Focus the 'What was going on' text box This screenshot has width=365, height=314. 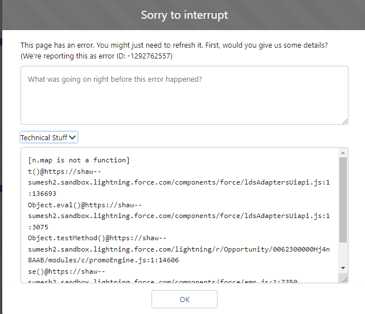click(x=184, y=95)
